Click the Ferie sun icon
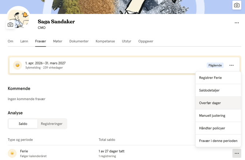Viewport: 245px width, 160px height. (x=12, y=153)
